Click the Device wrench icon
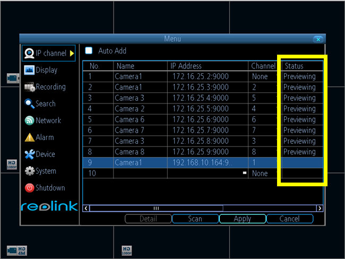This screenshot has width=345, height=259. tap(30, 154)
